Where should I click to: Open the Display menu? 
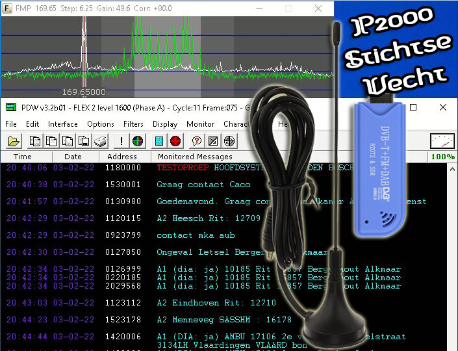click(x=165, y=124)
